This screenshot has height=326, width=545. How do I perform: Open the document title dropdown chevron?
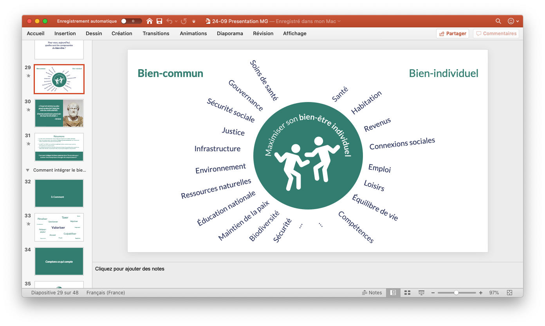click(339, 21)
